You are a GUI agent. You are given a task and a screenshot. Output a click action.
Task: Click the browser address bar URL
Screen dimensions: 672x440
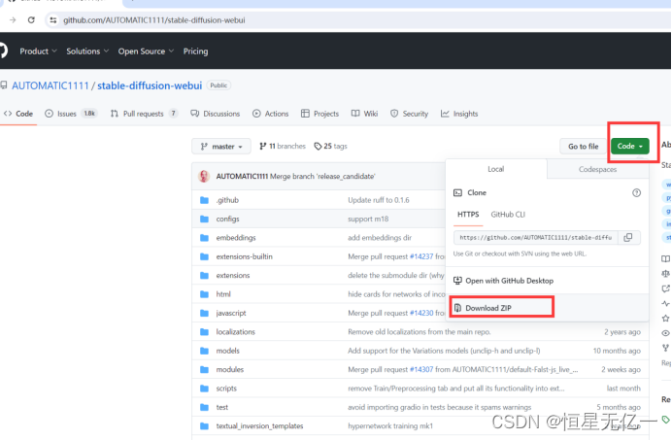click(154, 20)
